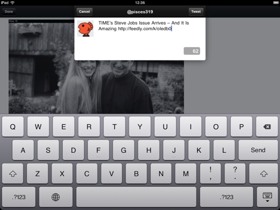The width and height of the screenshot is (280, 210).
Task: Hide the keyboard with dismiss key
Action: [x=267, y=197]
